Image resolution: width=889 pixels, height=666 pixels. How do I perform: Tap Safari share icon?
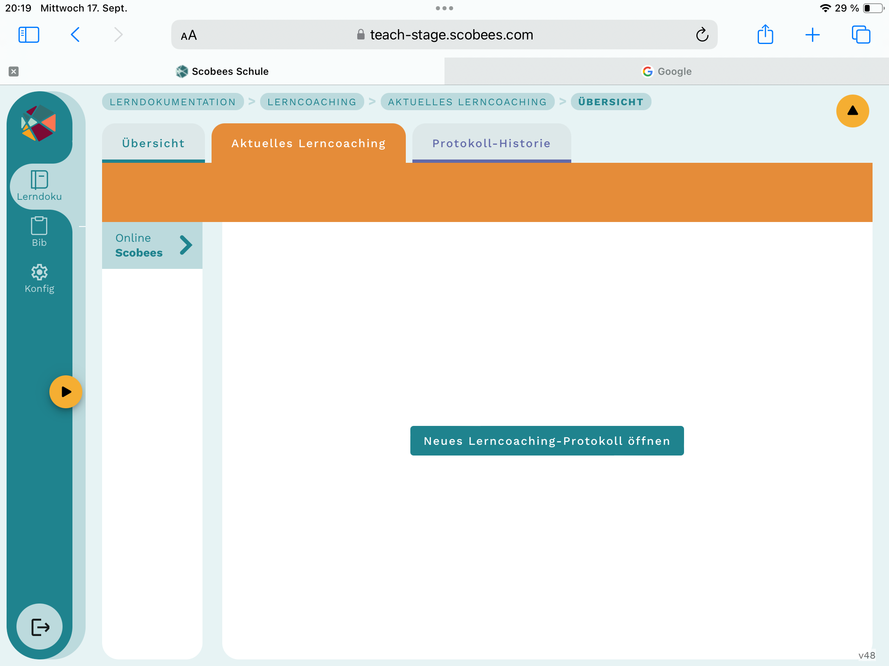coord(765,35)
